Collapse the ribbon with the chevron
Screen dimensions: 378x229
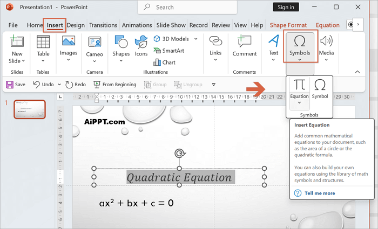tap(357, 72)
